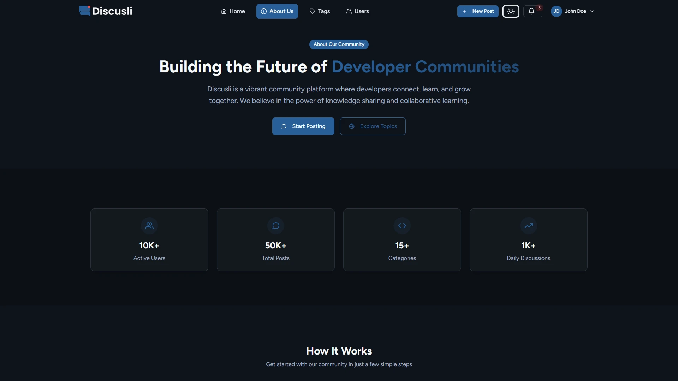The width and height of the screenshot is (678, 381).
Task: Open the Users nav item
Action: coord(357,11)
